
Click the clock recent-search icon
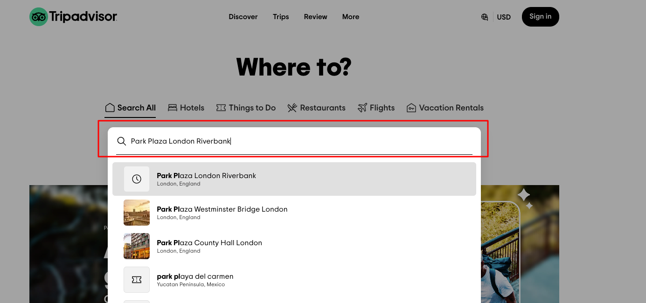click(x=137, y=179)
